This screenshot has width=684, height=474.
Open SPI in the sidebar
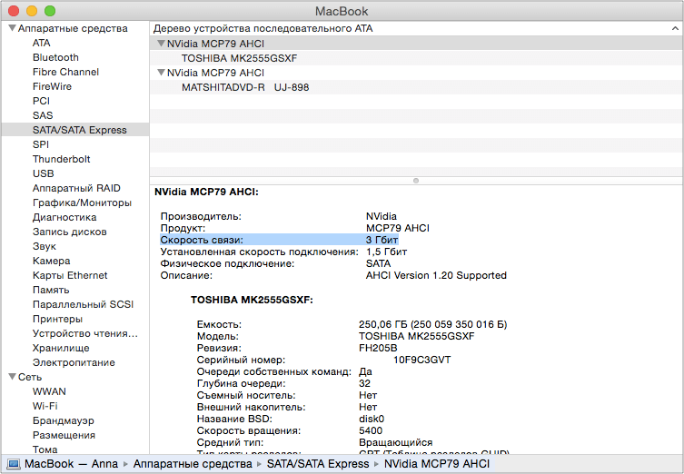[x=41, y=144]
